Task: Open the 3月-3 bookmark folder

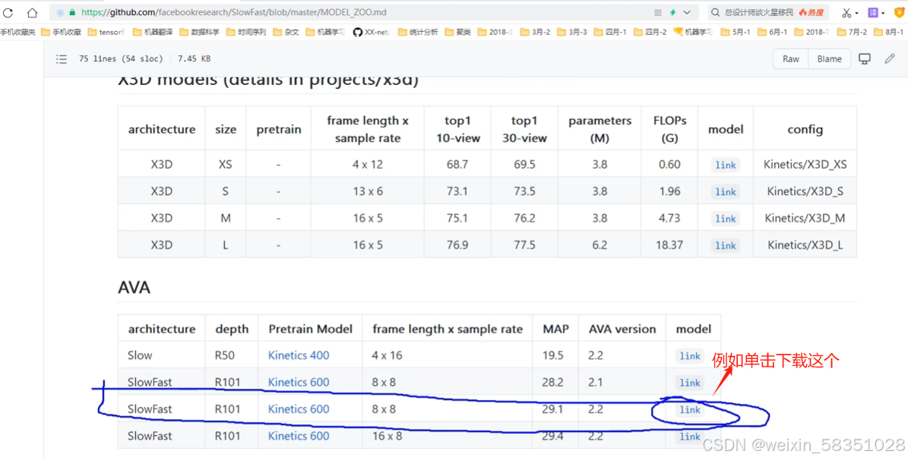Action: (571, 32)
